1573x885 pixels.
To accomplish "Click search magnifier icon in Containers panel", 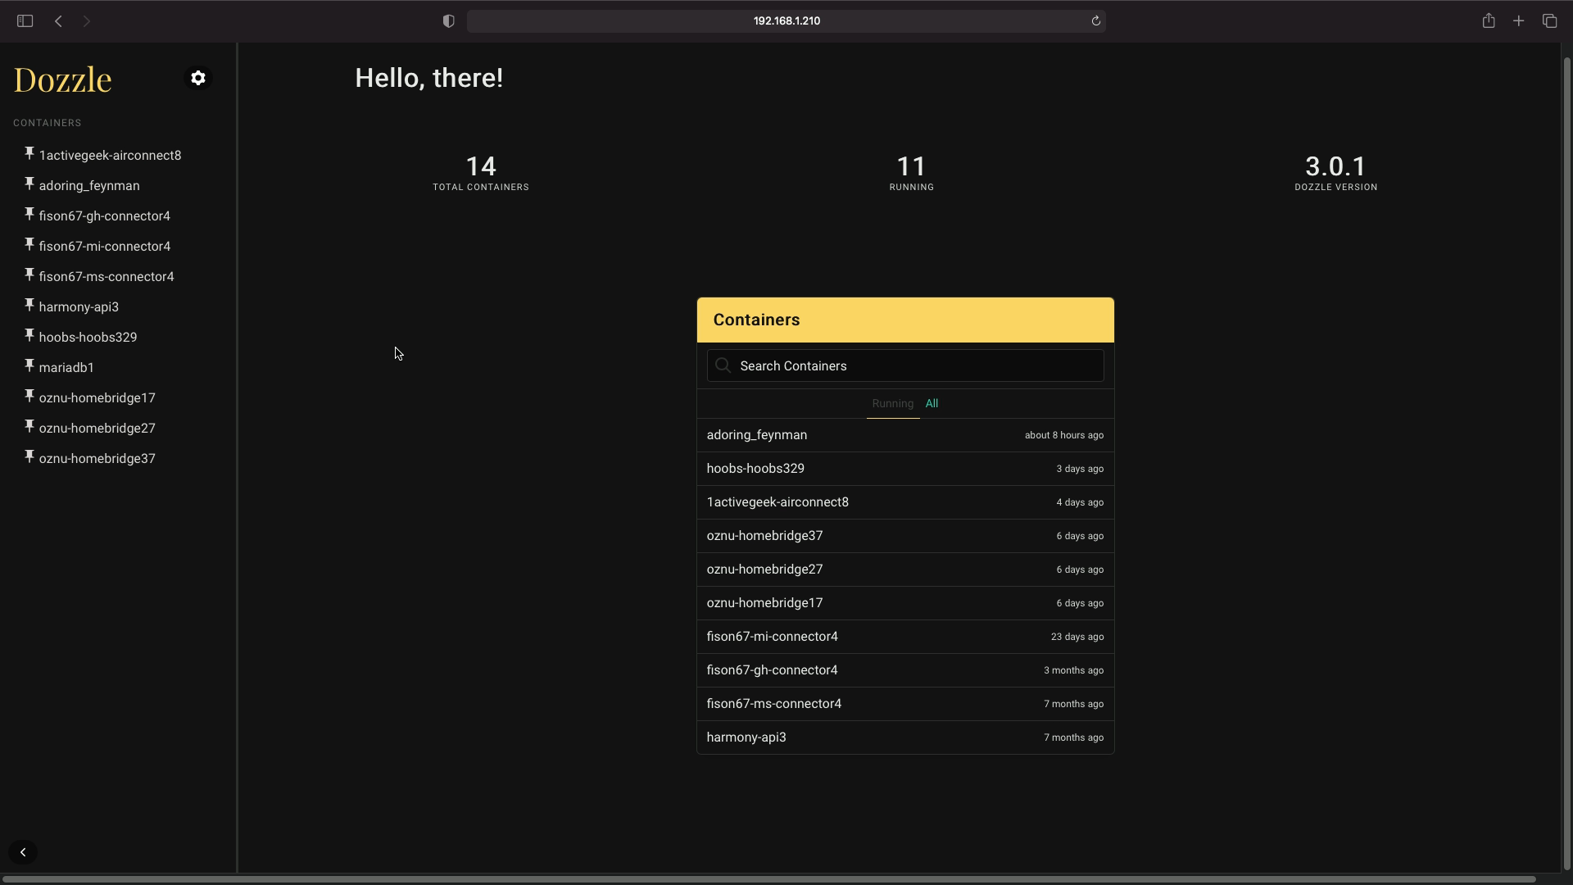I will 723,365.
